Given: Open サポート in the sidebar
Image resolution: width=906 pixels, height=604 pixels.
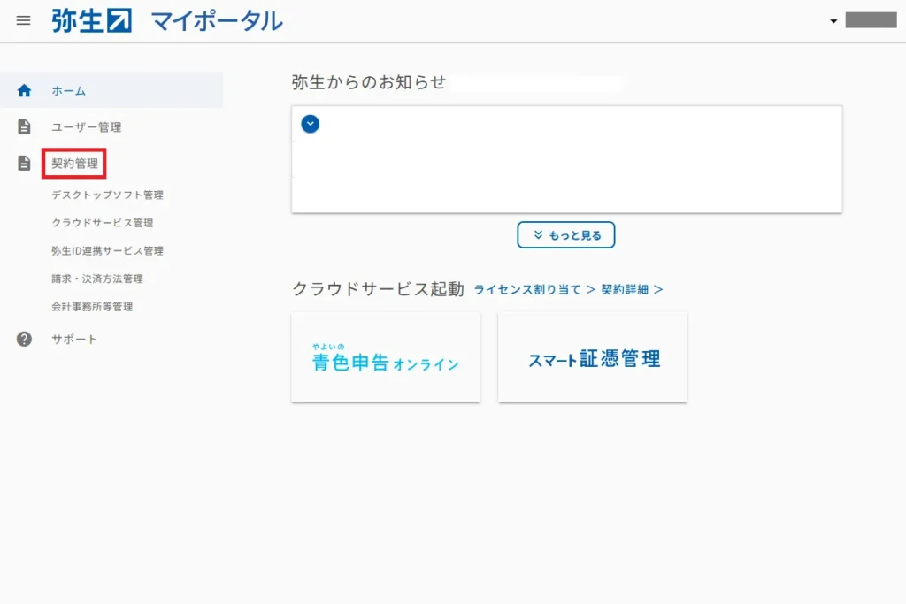Looking at the screenshot, I should point(74,339).
